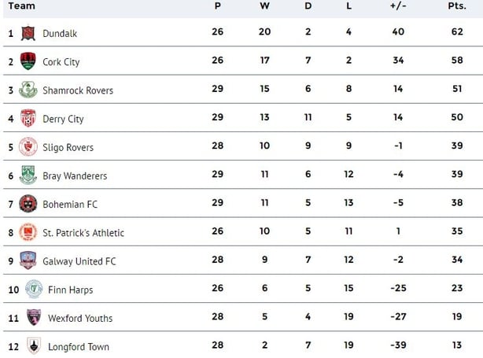Click the Sligo Rovers club crest

[28, 146]
